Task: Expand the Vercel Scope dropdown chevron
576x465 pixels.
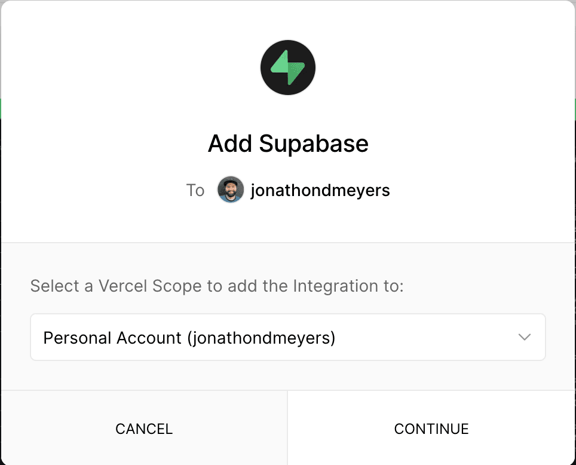Action: pos(524,337)
